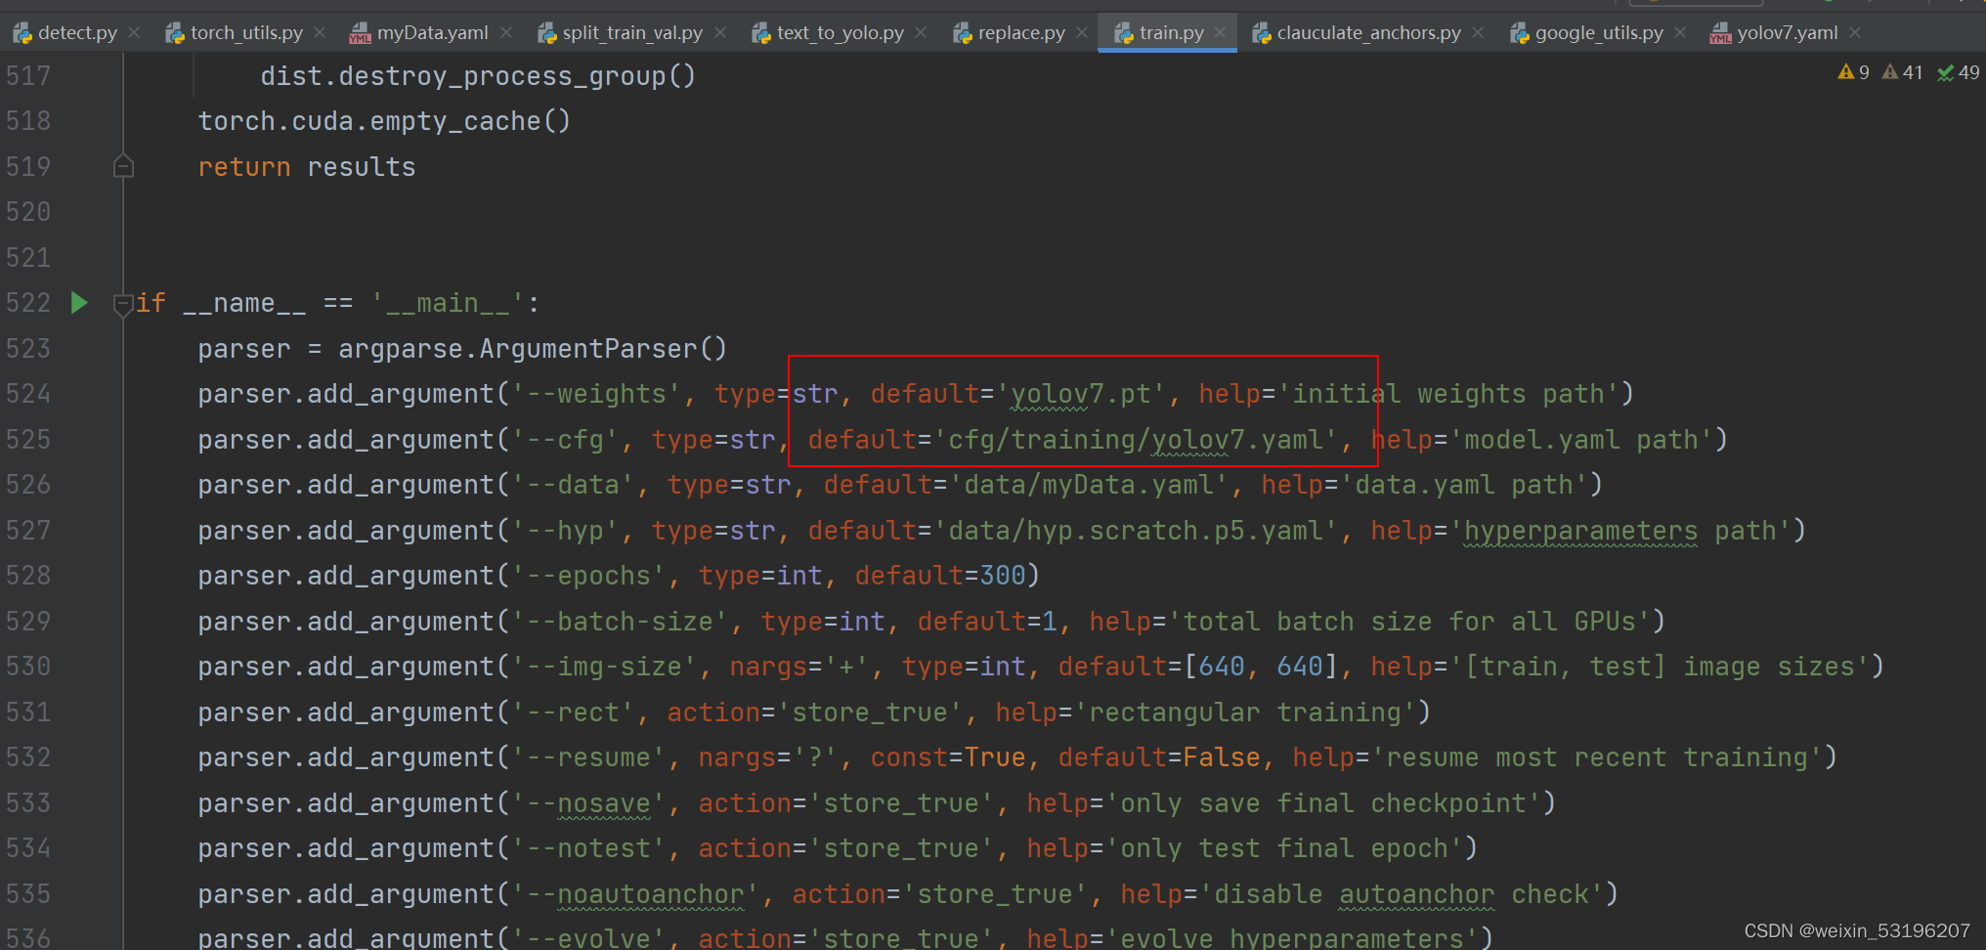The height and width of the screenshot is (950, 1986).
Task: Click the 'data/myData.yaml' string
Action: click(1089, 485)
